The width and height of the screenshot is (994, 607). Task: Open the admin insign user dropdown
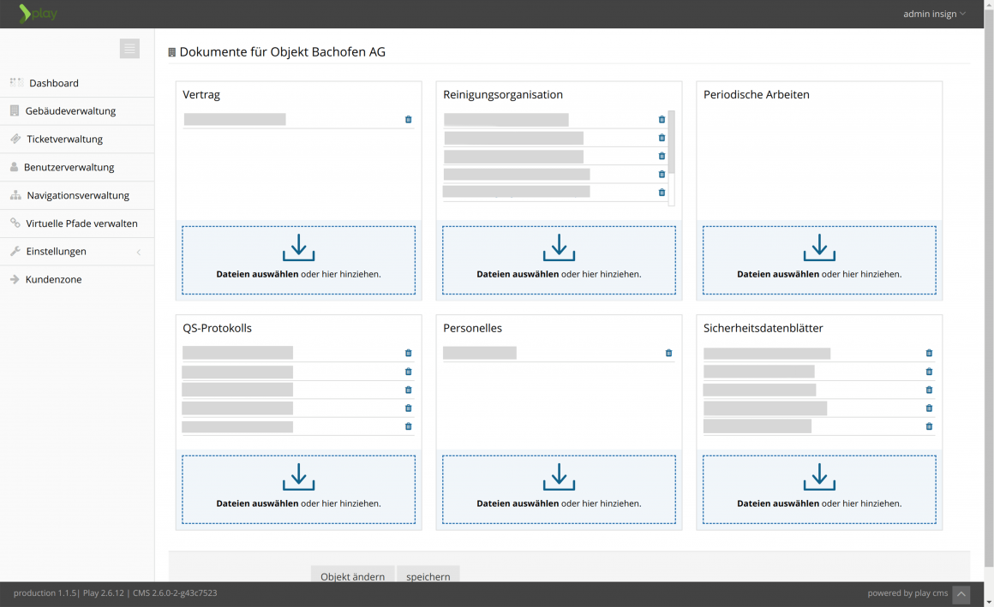(x=934, y=14)
